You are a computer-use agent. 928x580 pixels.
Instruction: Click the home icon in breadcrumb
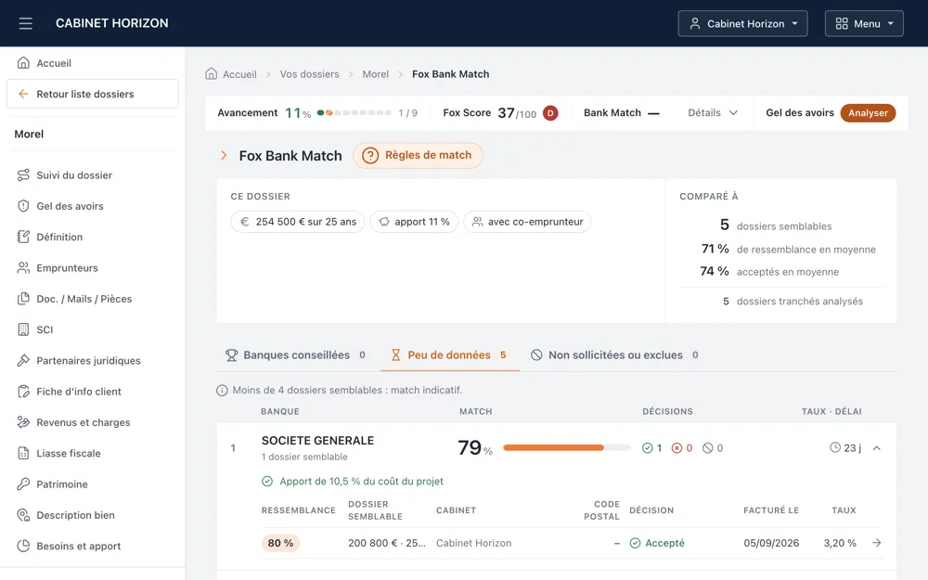tap(212, 74)
